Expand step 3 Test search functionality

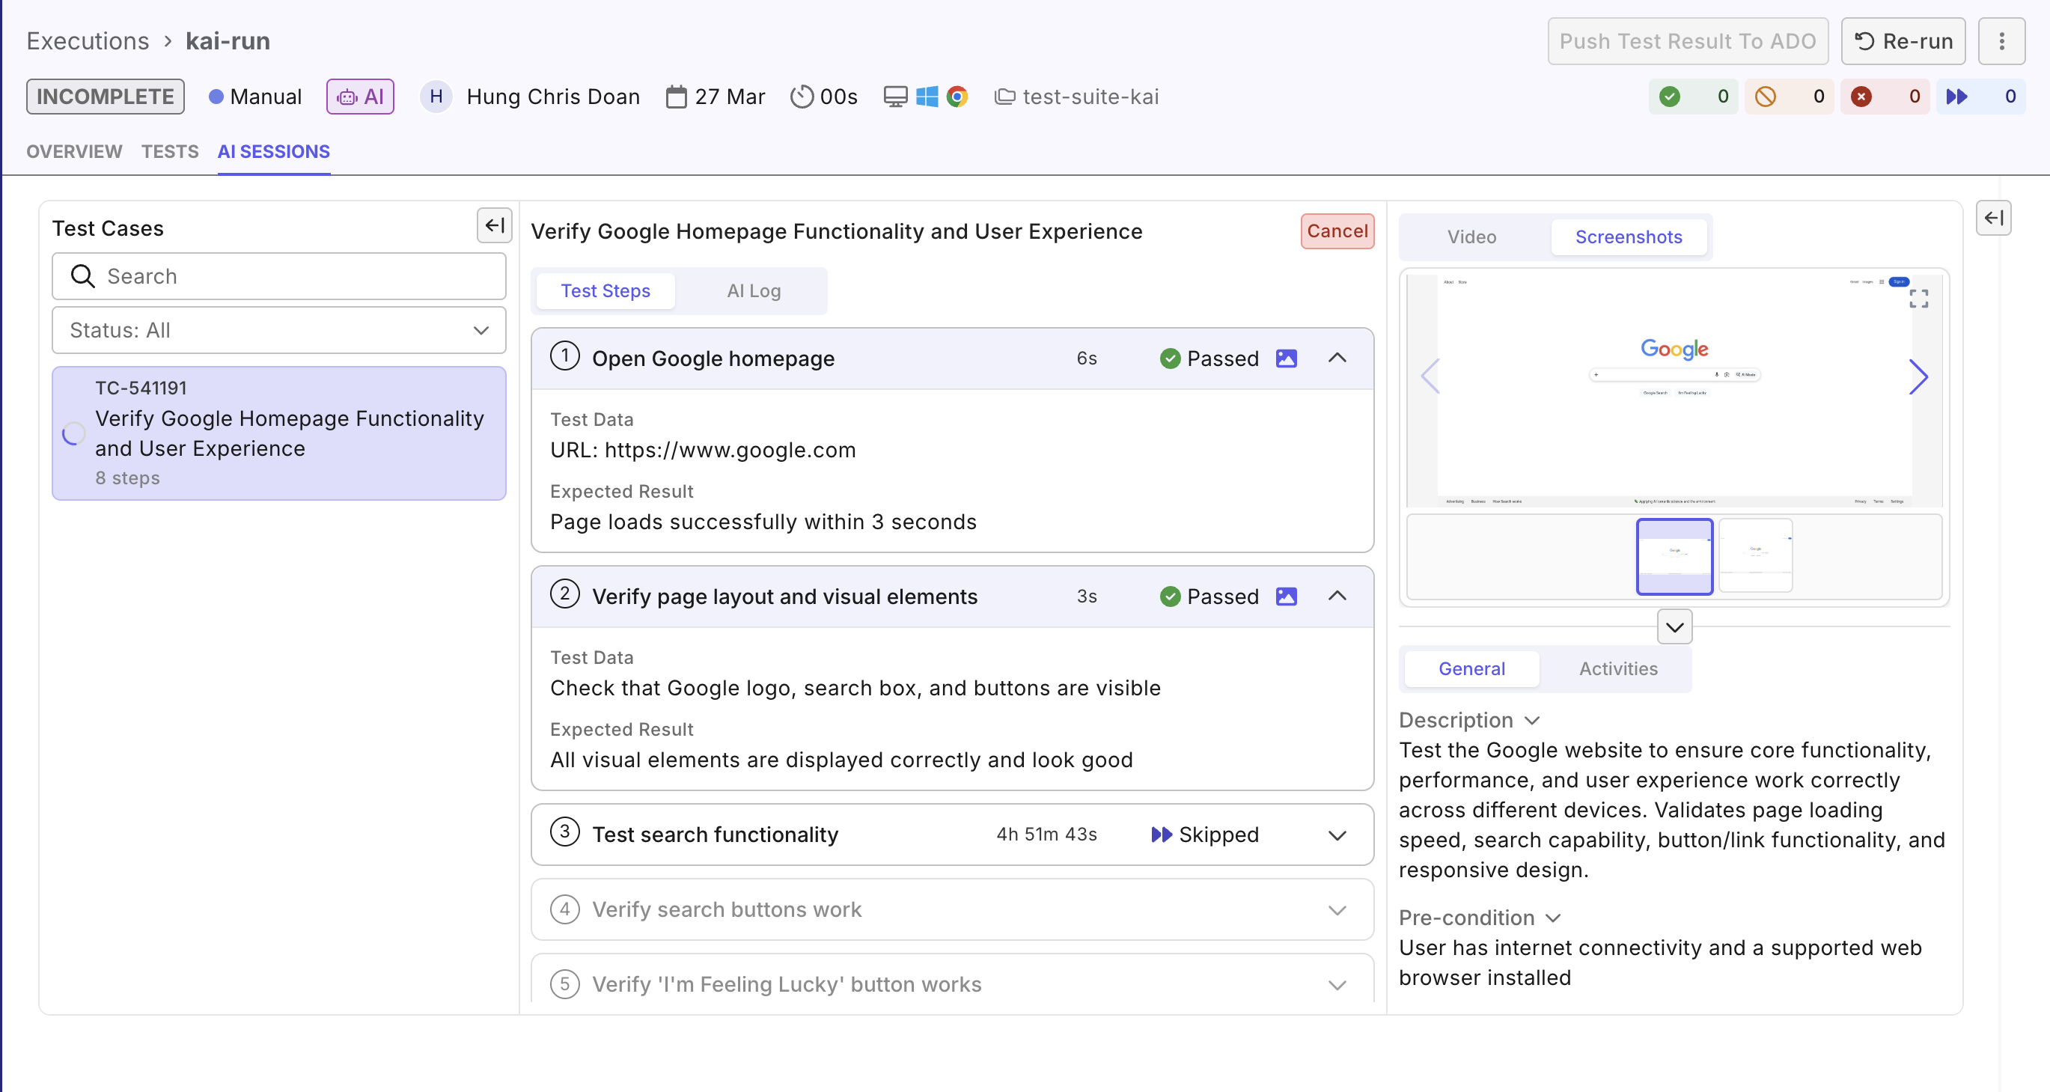point(1337,834)
